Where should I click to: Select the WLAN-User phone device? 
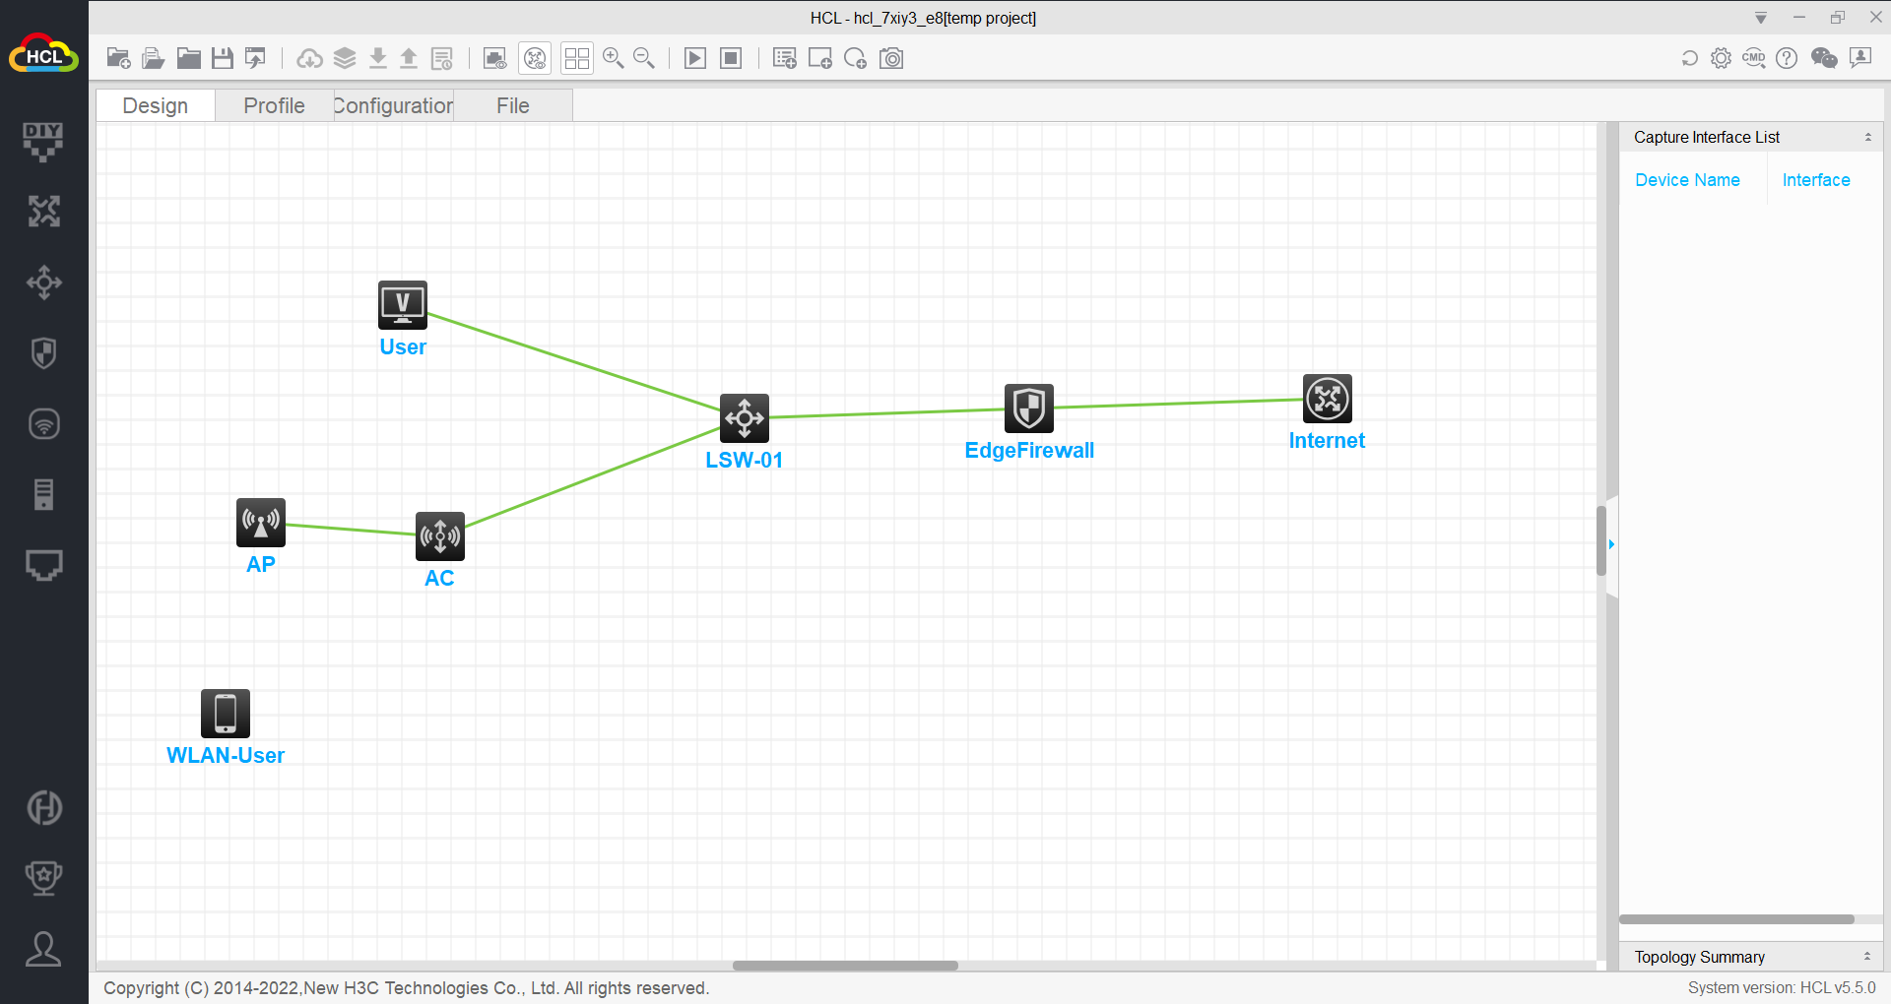pos(226,714)
